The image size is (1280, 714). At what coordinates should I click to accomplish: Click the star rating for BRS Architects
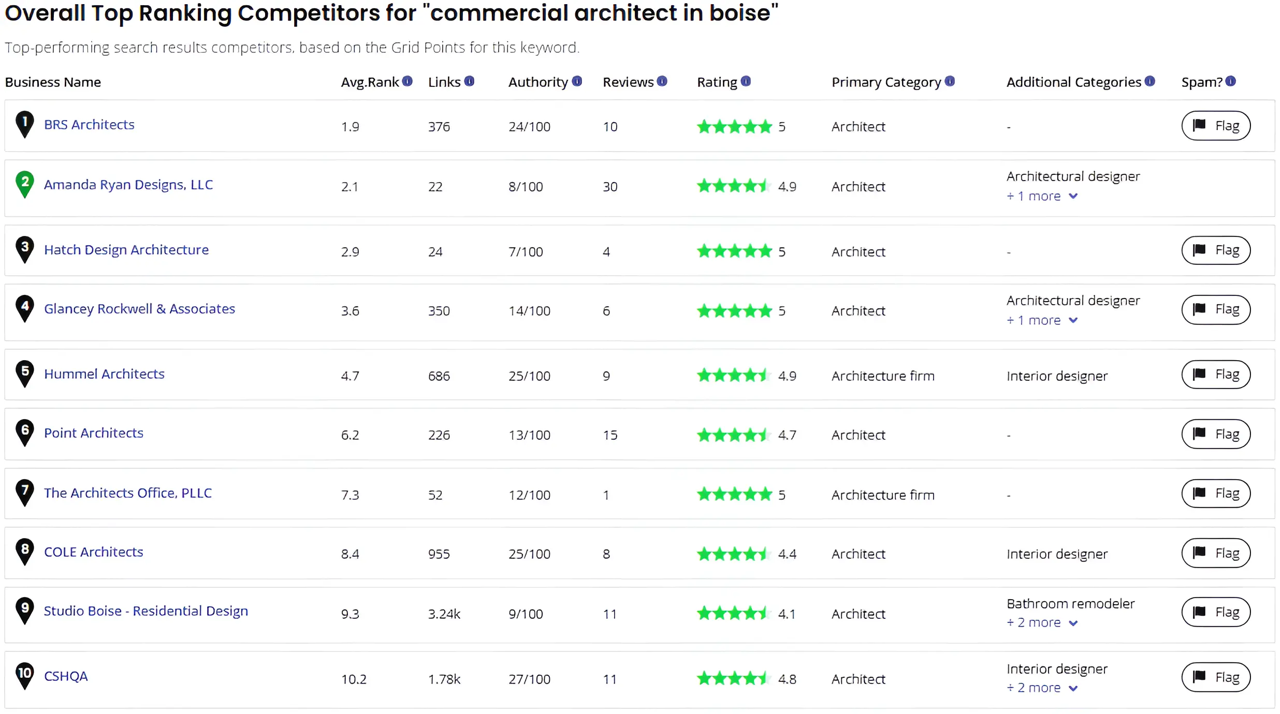pos(734,126)
